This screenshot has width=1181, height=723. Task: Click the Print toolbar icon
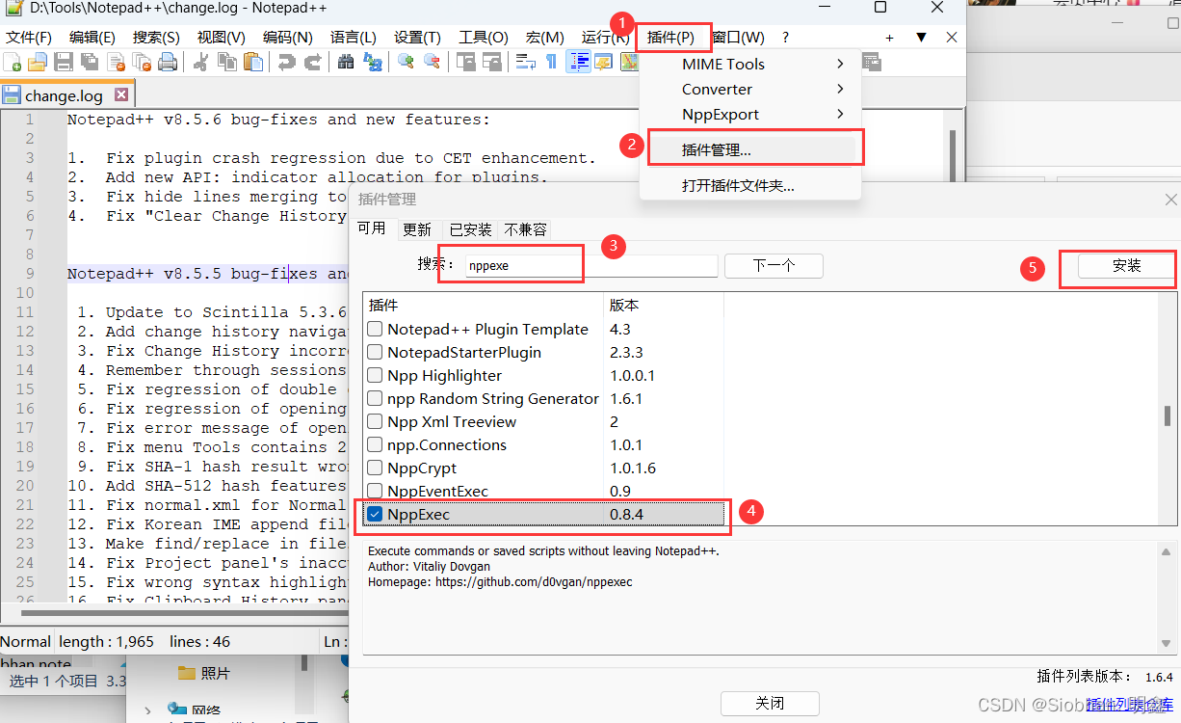click(168, 63)
